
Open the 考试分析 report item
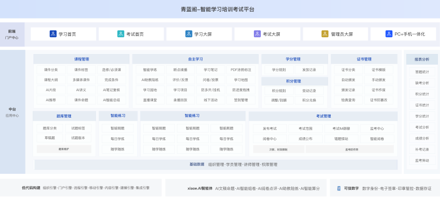422,127
